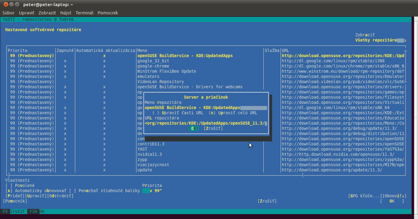
Task: Cancel the 'Server a priečinok' dialog with Zrušiť
Action: click(213, 129)
